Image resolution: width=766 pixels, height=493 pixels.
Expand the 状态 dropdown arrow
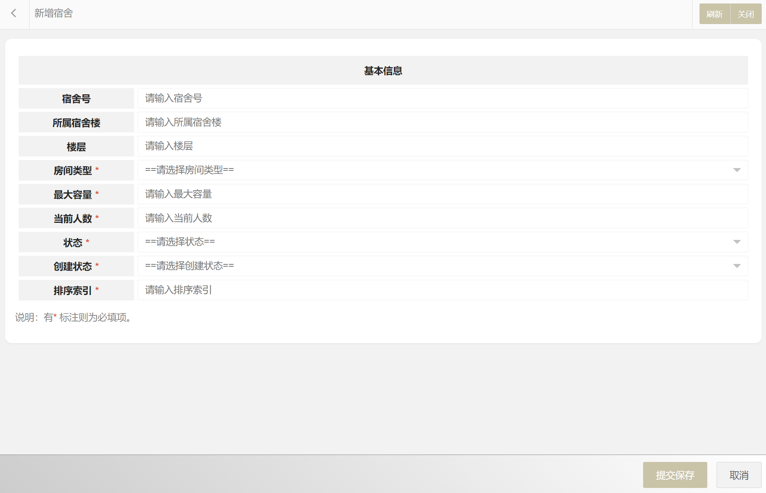coord(736,242)
